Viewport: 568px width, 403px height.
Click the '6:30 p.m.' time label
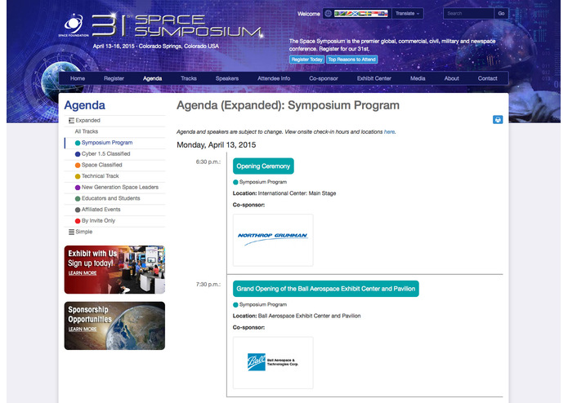(x=208, y=162)
